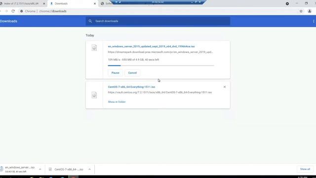Click the vault.centos.org source URL
Screen dimensions: 316x178
(160, 92)
